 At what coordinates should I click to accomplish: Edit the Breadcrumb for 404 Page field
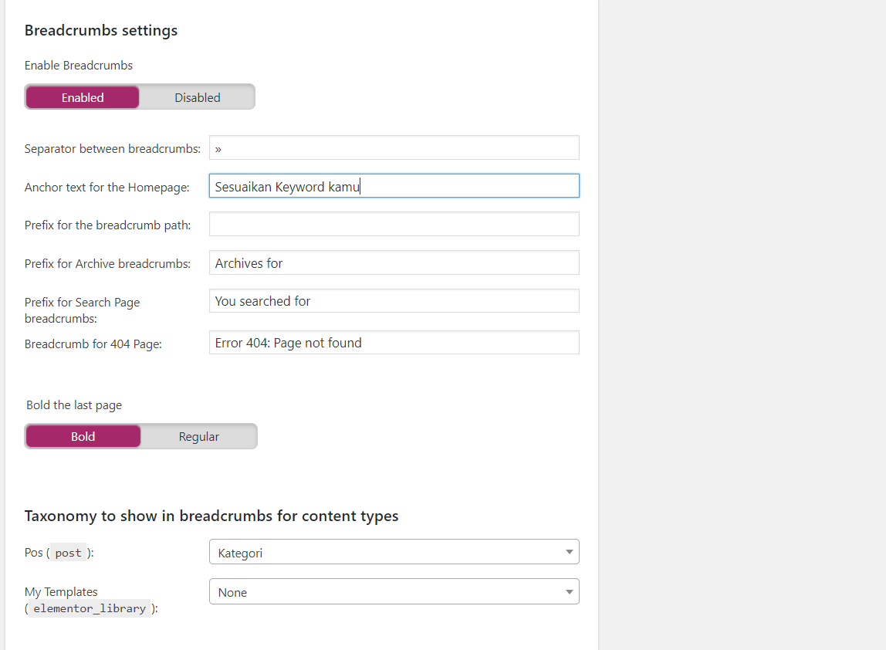[394, 343]
